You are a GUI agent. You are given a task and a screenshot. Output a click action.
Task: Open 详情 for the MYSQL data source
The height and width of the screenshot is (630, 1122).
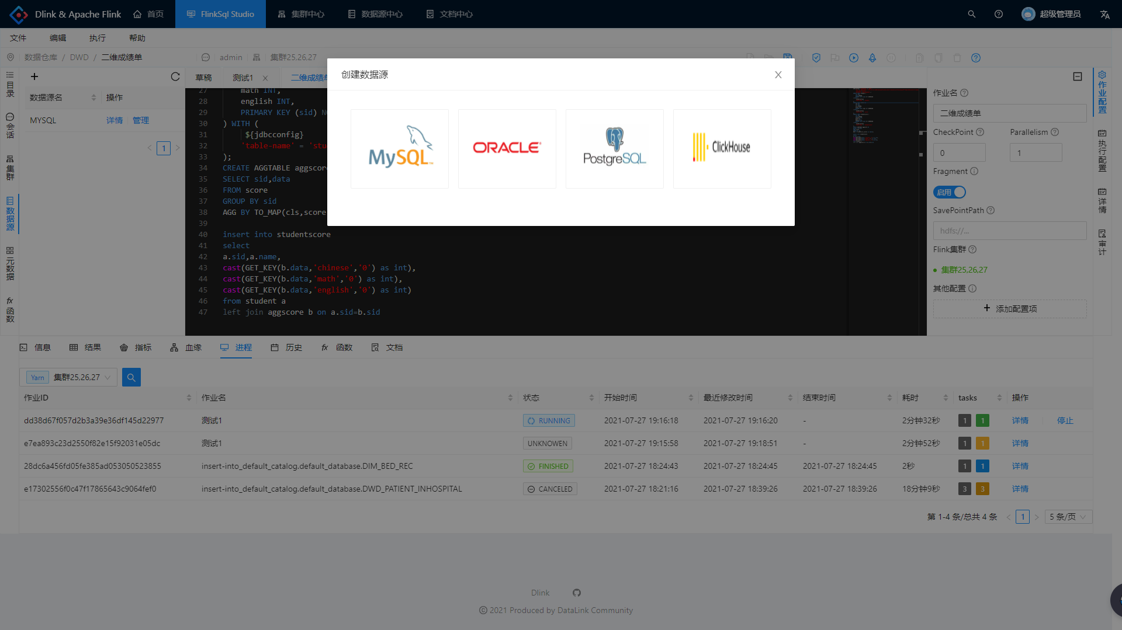pyautogui.click(x=115, y=120)
